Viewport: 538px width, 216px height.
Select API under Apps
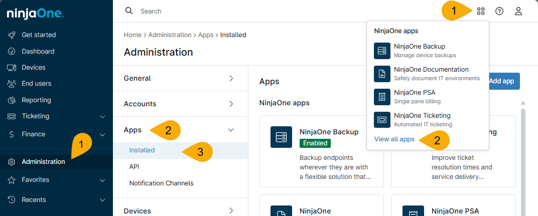pyautogui.click(x=134, y=166)
